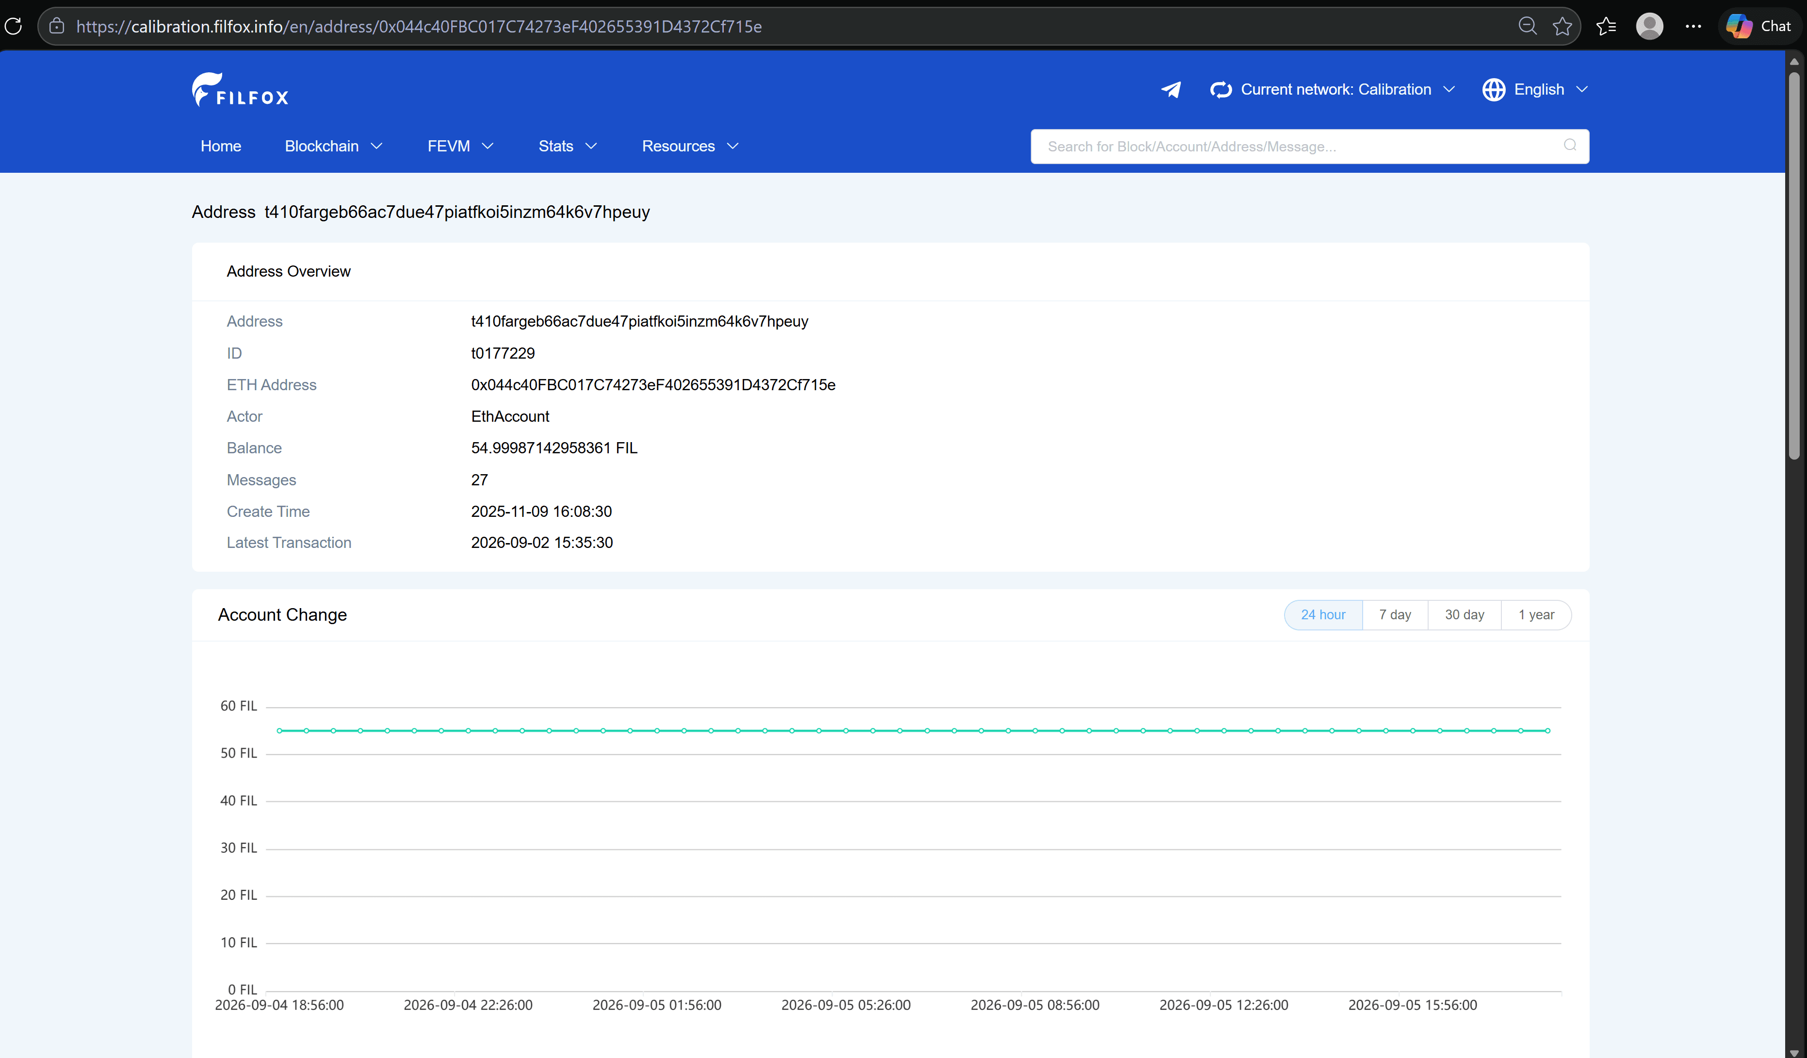Open the browser favorites list icon
The height and width of the screenshot is (1058, 1807).
click(1606, 27)
